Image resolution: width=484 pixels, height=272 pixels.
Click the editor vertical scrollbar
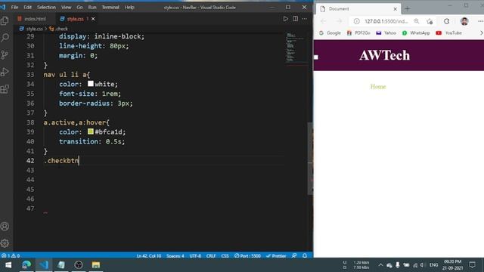pos(310,159)
